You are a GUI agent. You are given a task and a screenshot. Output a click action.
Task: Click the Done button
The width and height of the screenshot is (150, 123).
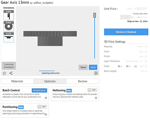tap(93, 67)
